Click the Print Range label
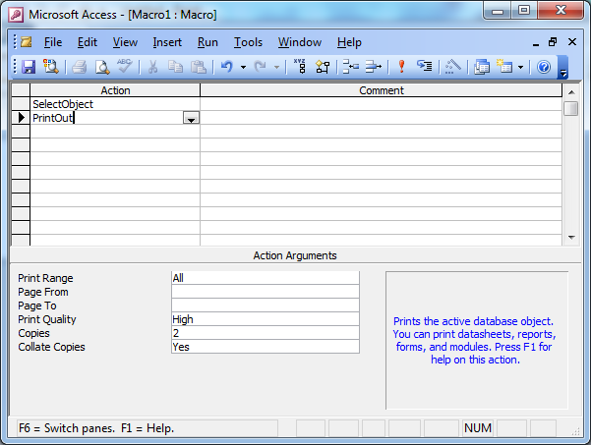 (45, 278)
